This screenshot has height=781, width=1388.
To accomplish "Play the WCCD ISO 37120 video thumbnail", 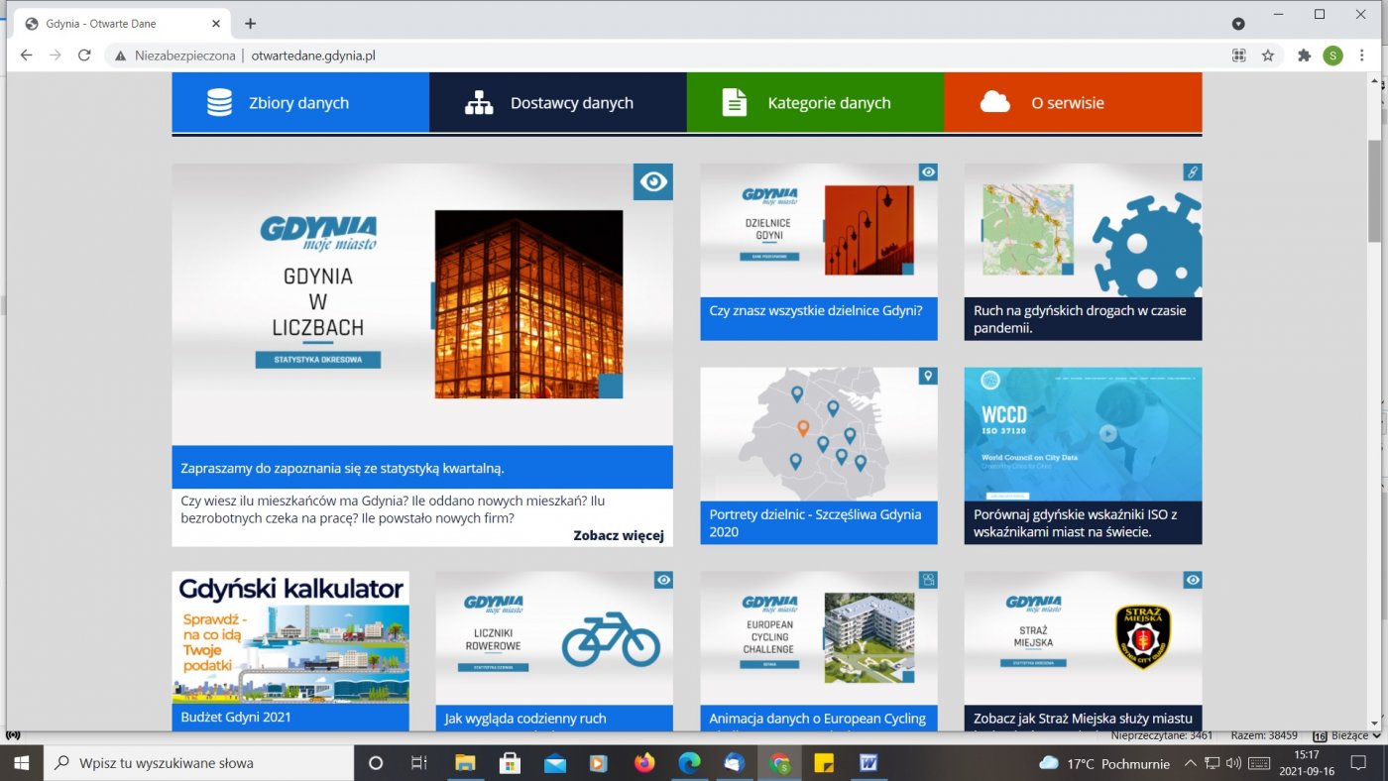I will (1107, 433).
